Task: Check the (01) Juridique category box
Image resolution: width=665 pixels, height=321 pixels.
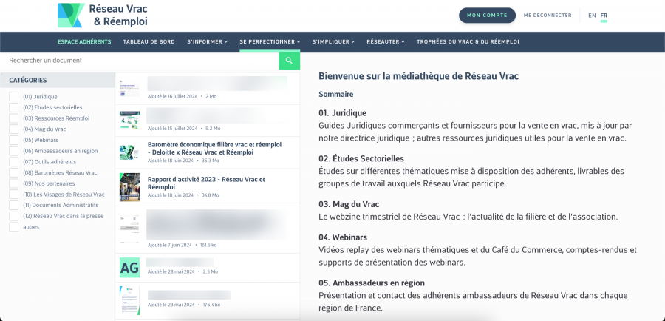Action: (13, 96)
